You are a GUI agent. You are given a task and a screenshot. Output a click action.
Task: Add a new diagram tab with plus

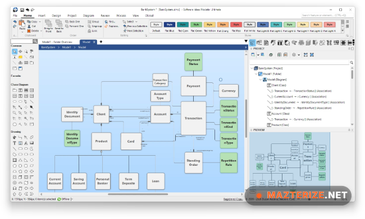(101, 42)
